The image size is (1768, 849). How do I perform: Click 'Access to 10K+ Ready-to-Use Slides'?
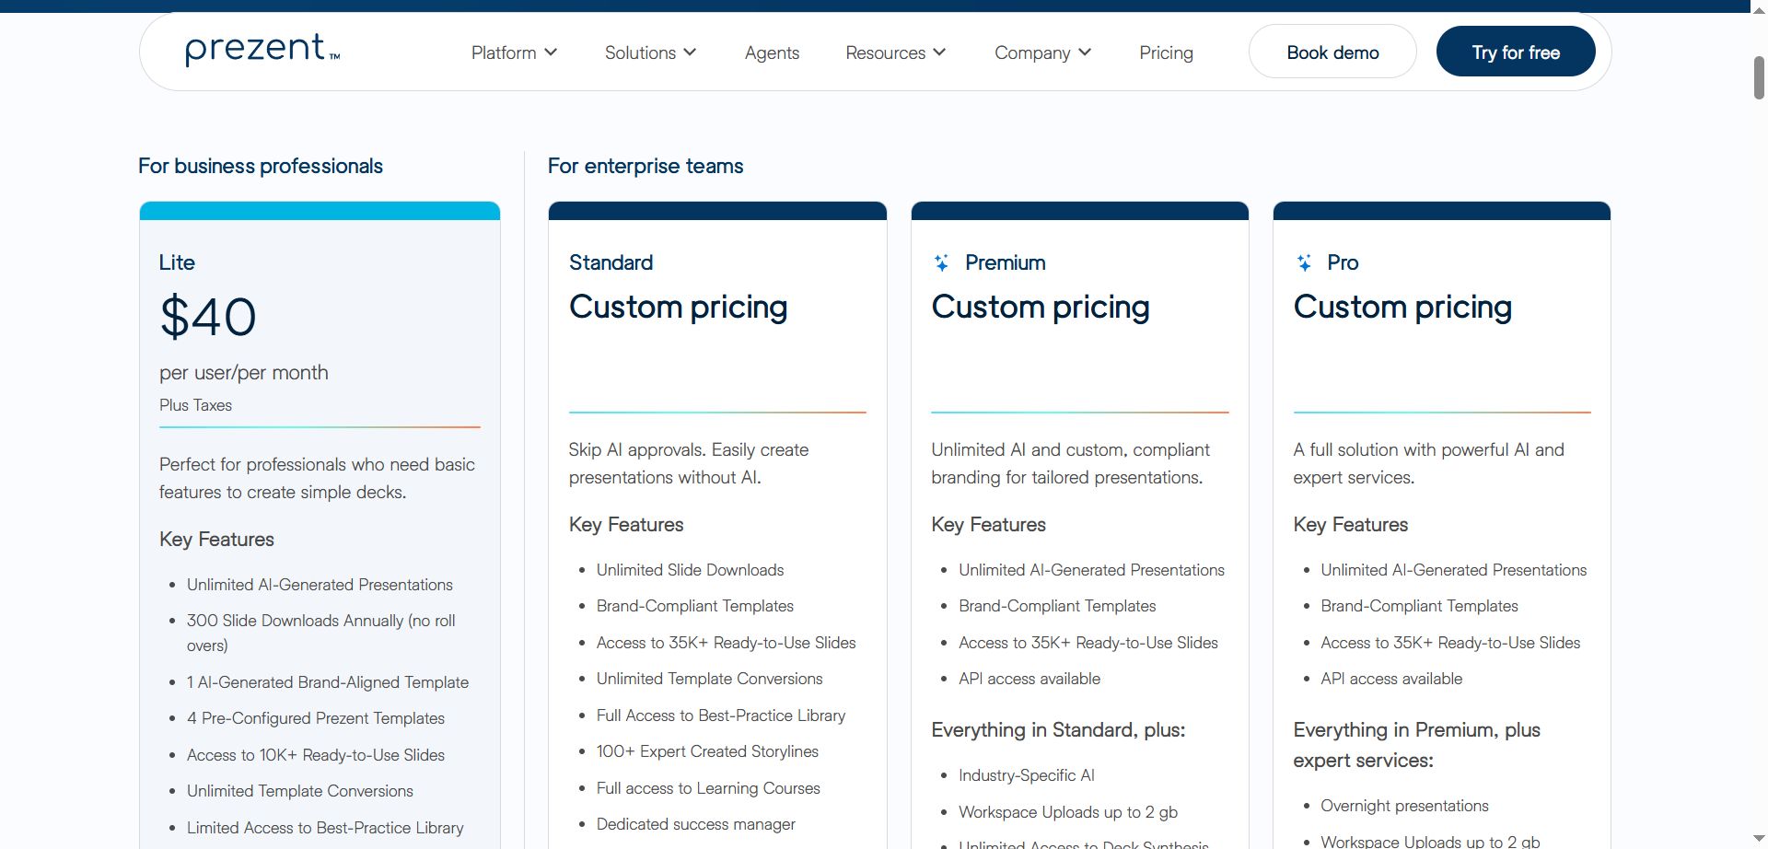pyautogui.click(x=316, y=755)
